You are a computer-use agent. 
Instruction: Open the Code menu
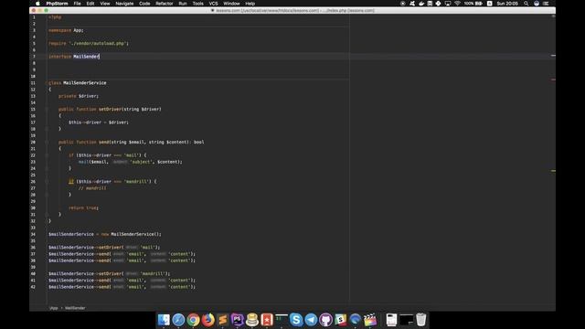tap(144, 4)
